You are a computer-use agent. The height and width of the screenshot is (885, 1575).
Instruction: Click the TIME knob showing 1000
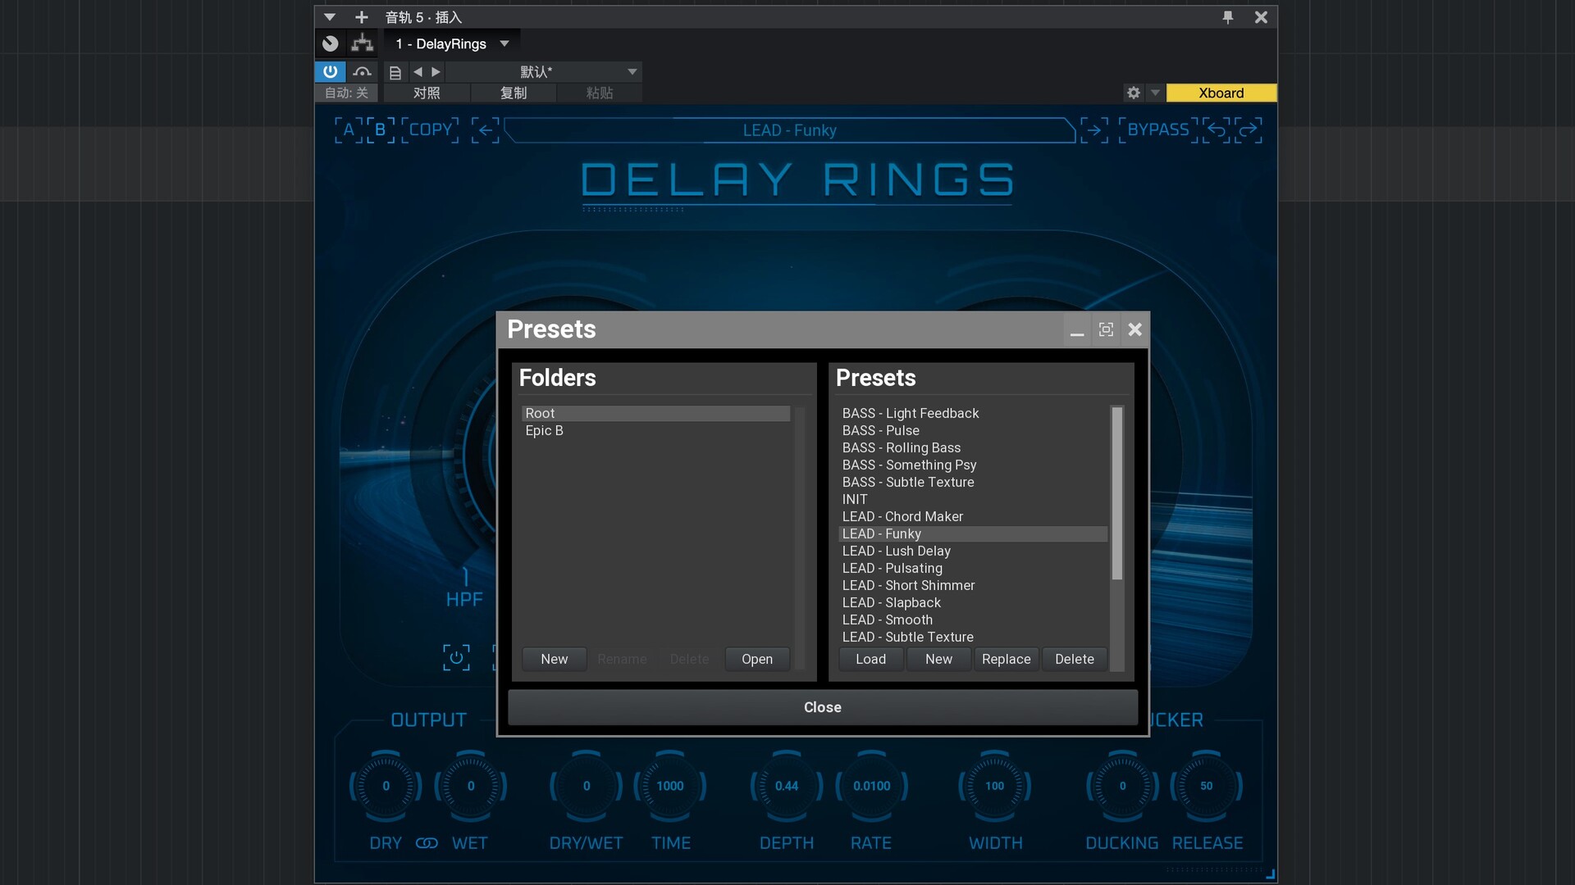click(x=669, y=787)
